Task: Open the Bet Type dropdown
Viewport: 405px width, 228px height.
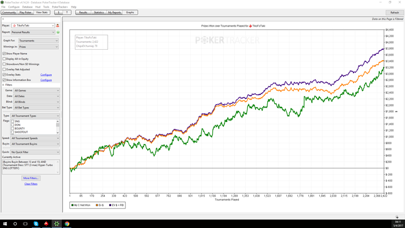Action: pyautogui.click(x=36, y=108)
